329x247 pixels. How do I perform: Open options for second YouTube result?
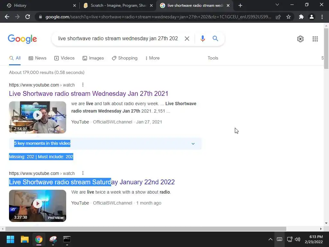[x=83, y=173]
